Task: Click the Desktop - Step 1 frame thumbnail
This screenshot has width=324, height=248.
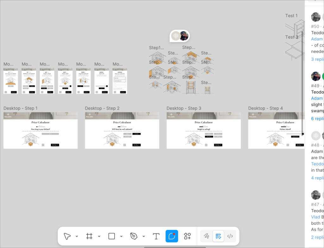Action: [40, 130]
